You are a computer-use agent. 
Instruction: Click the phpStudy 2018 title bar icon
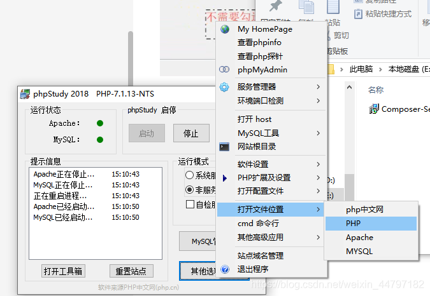[x=25, y=94]
